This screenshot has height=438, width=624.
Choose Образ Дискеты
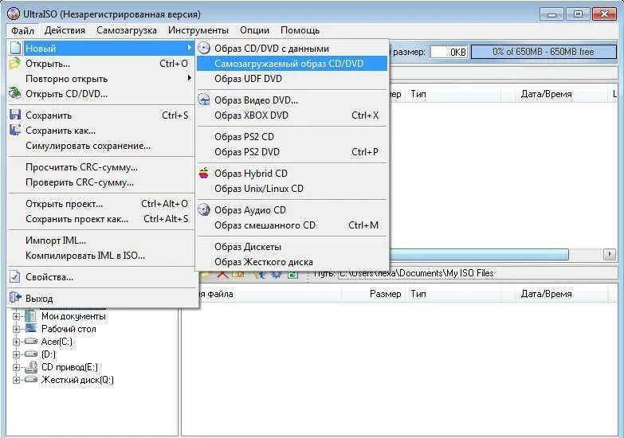pos(292,246)
